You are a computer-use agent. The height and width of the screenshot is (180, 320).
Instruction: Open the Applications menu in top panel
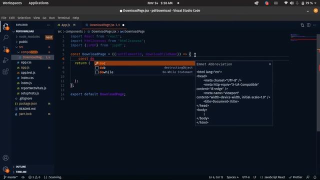pyautogui.click(x=38, y=3)
